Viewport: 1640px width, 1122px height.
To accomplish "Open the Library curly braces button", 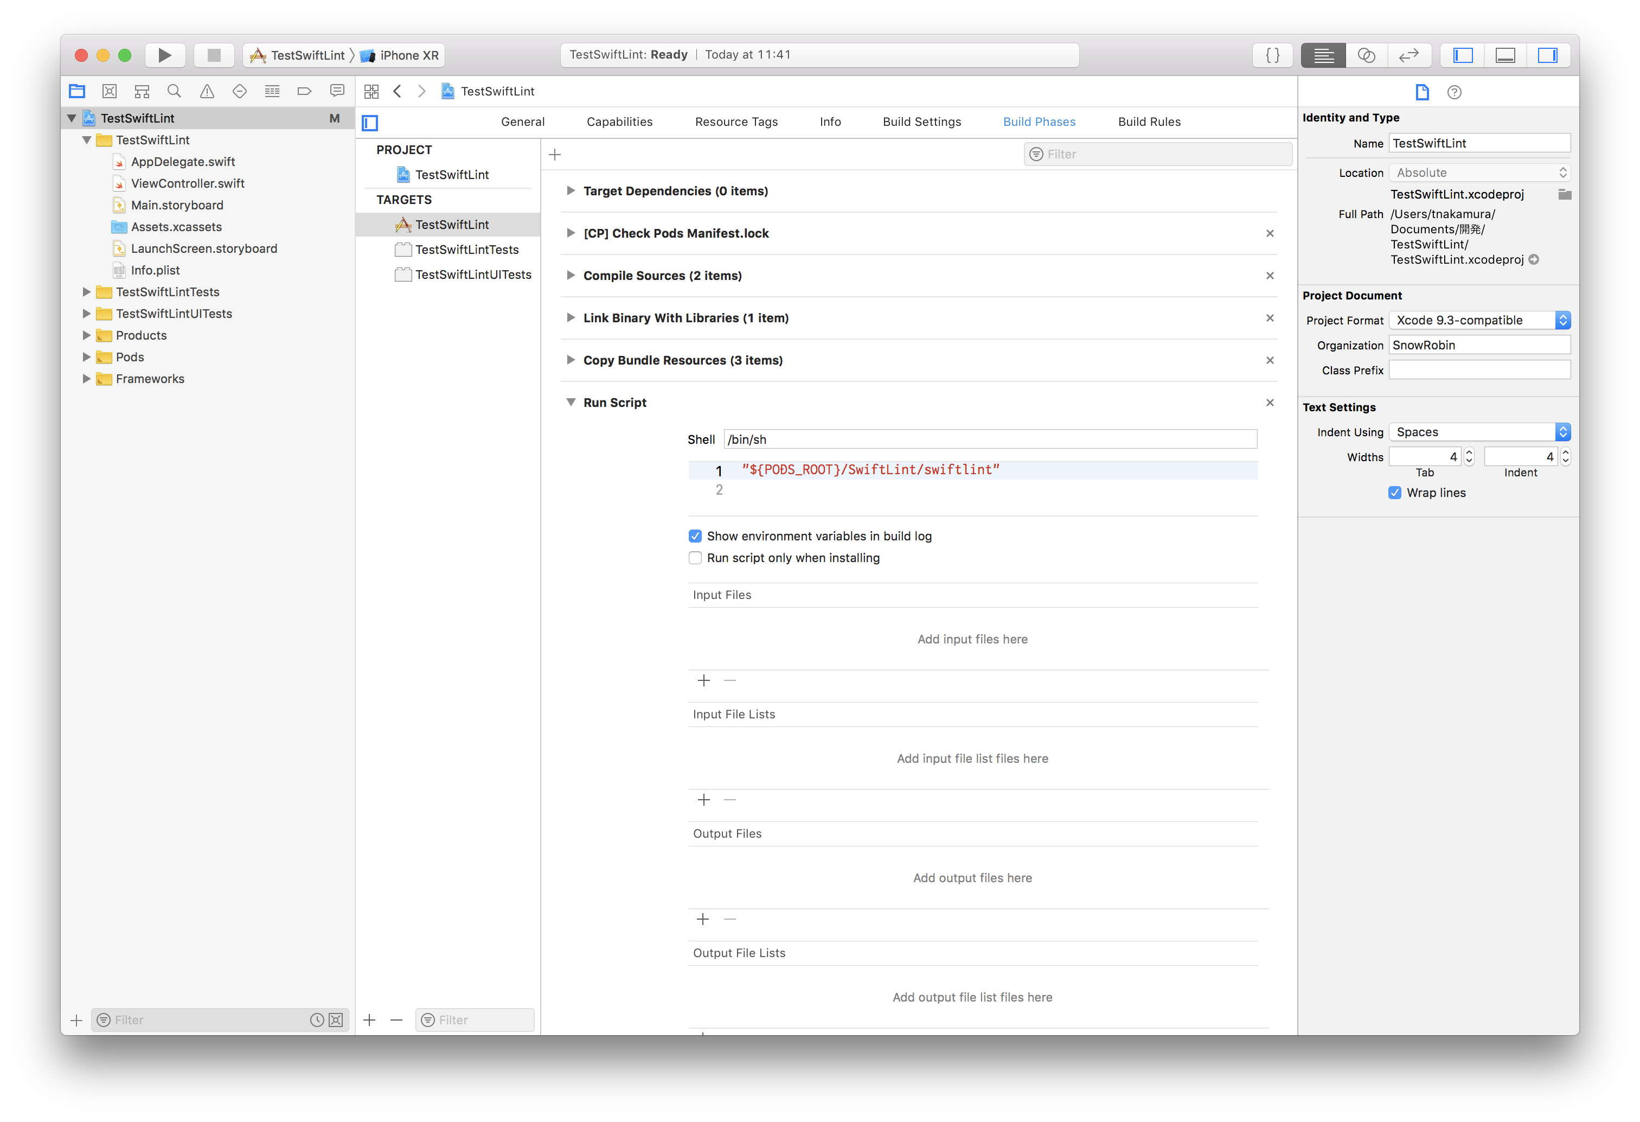I will pyautogui.click(x=1272, y=55).
